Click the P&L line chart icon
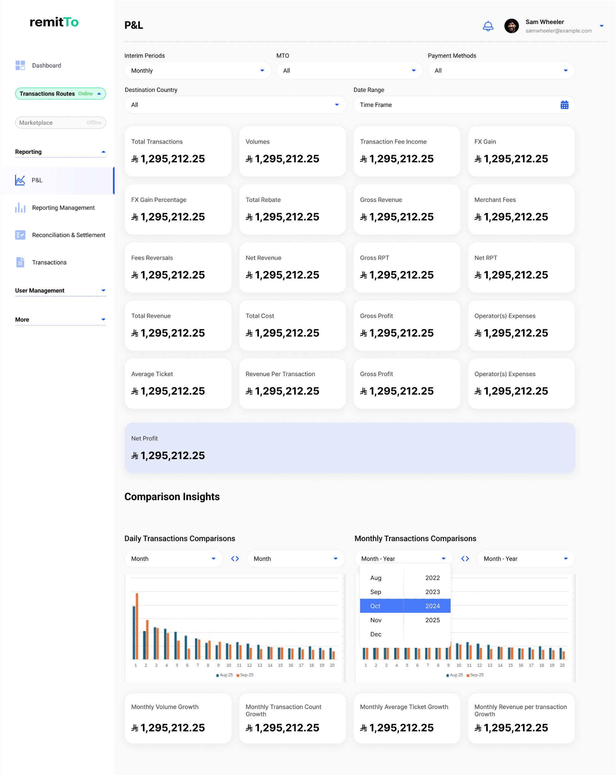This screenshot has width=616, height=775. 20,180
